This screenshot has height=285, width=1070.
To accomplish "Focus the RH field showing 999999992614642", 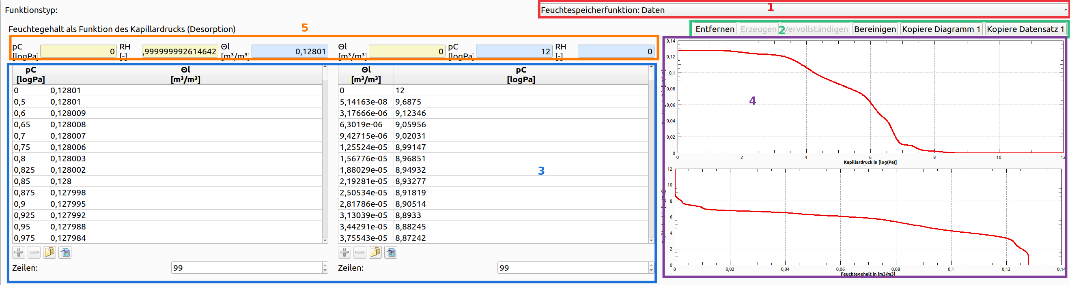I will [x=180, y=51].
